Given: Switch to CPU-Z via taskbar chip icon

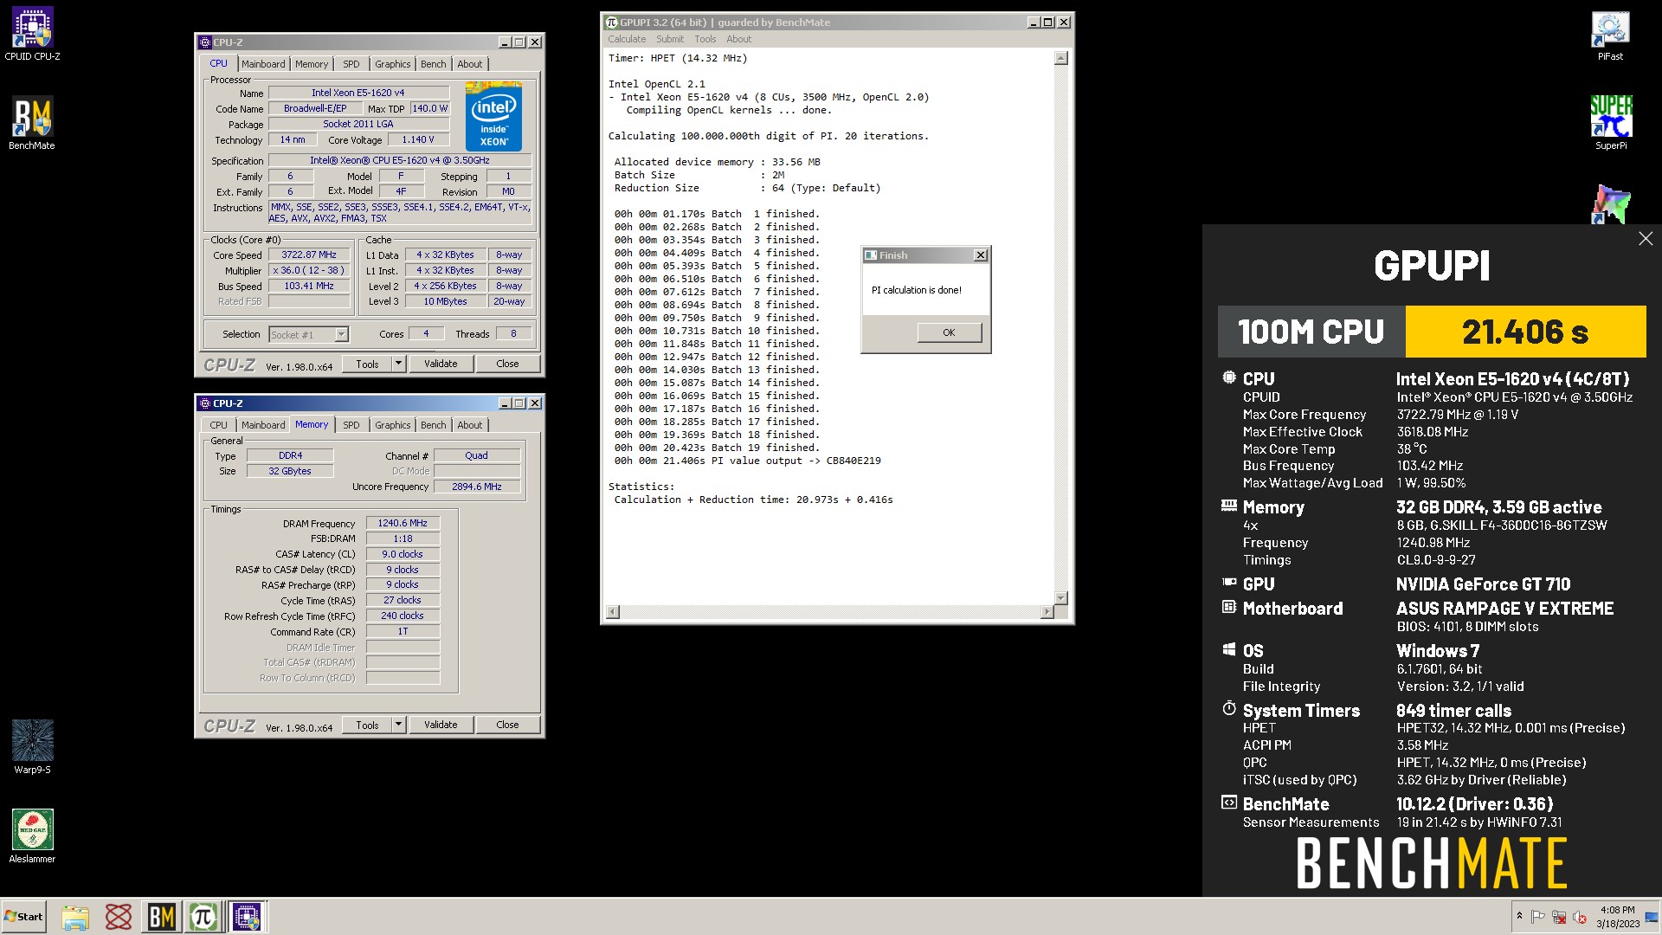Looking at the screenshot, I should [x=247, y=917].
